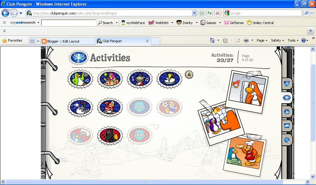Open the Zwinky toolbar item
The image size is (316, 185).
185,23
